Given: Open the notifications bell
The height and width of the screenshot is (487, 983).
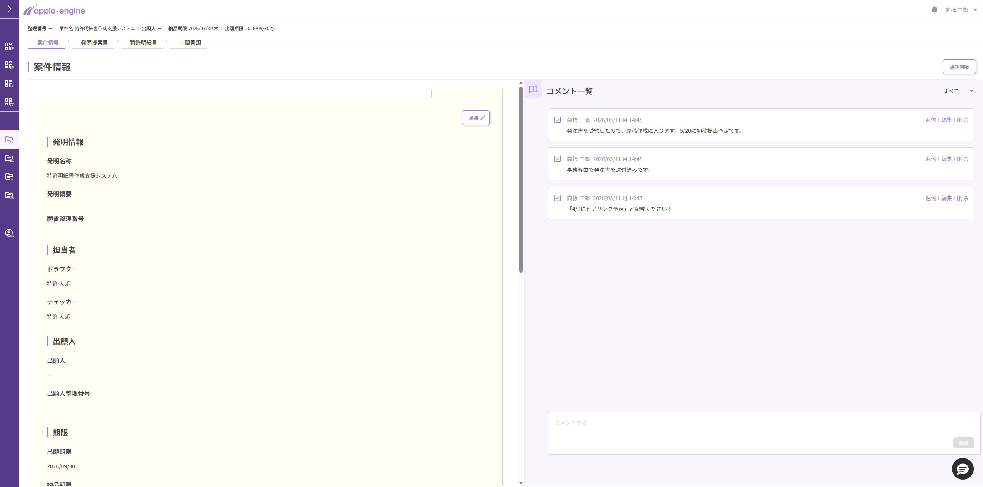Looking at the screenshot, I should coord(934,10).
